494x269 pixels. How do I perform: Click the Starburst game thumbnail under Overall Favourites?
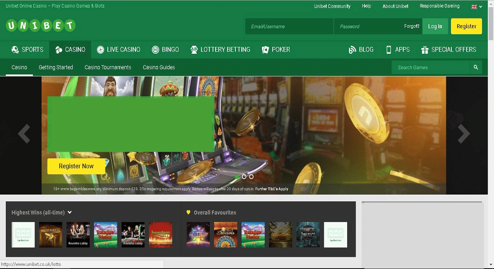pyautogui.click(x=198, y=234)
